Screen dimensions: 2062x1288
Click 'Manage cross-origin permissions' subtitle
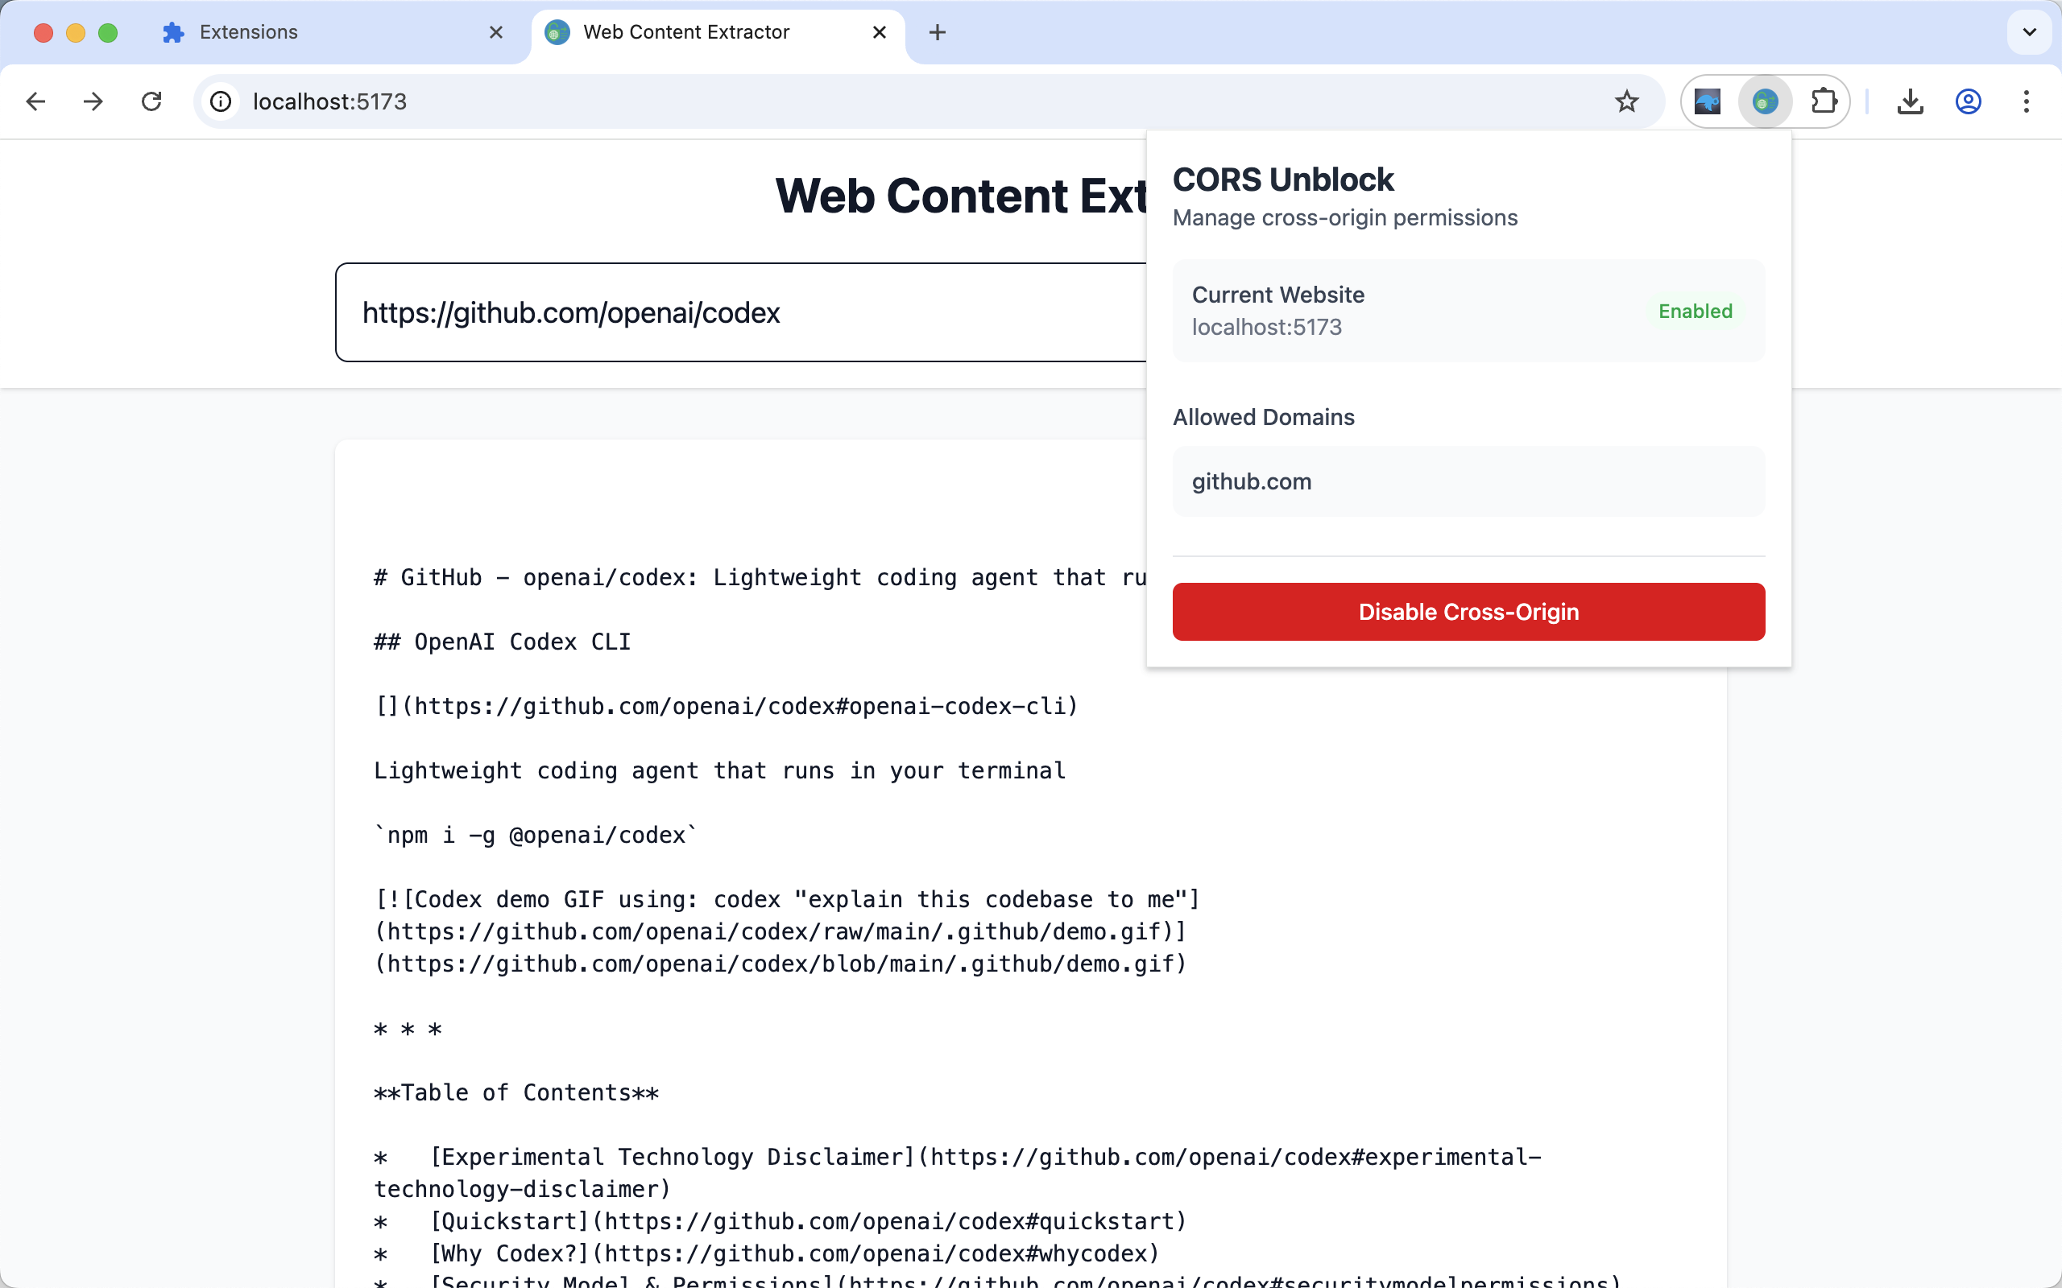point(1344,218)
